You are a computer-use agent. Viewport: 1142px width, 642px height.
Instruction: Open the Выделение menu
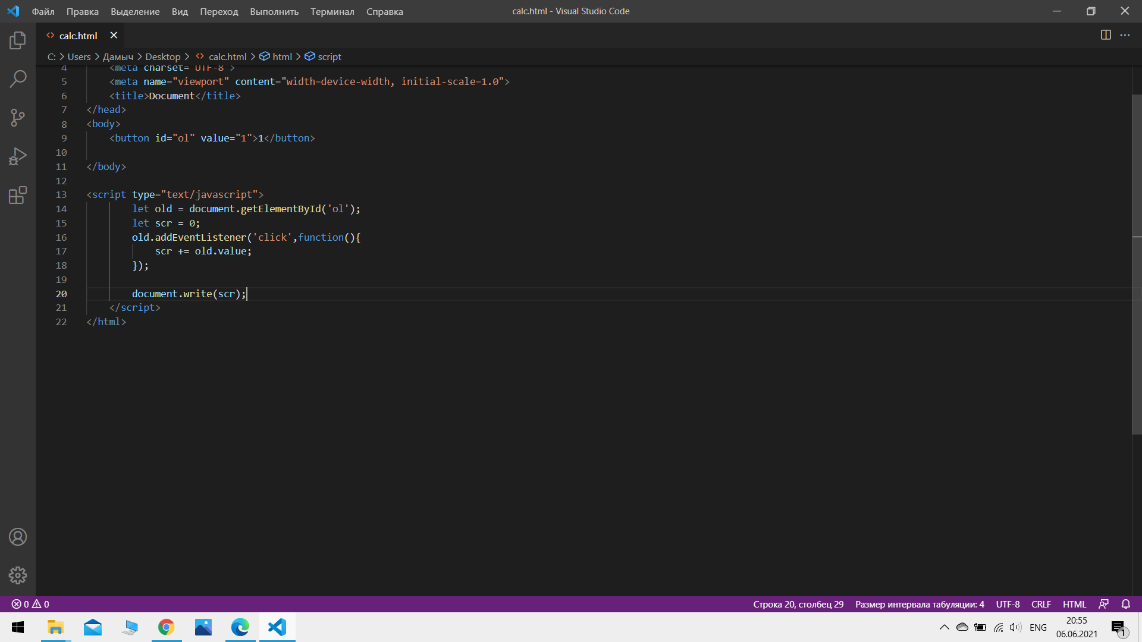[135, 11]
